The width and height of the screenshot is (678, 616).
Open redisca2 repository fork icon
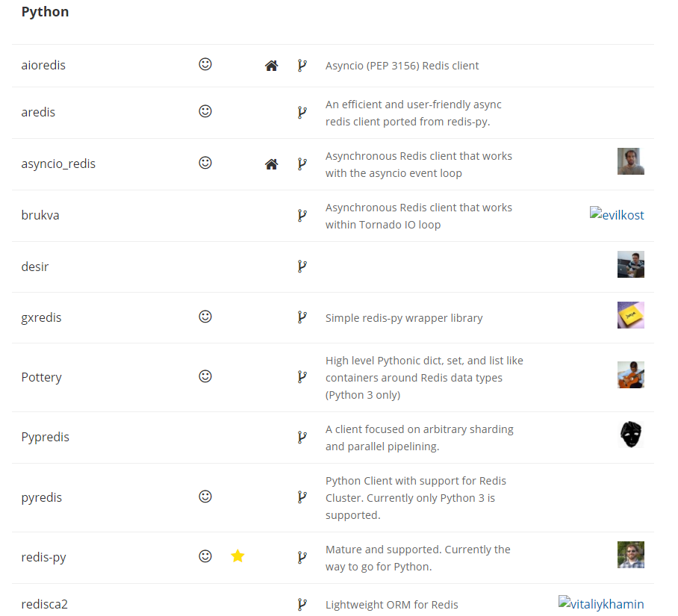[302, 605]
